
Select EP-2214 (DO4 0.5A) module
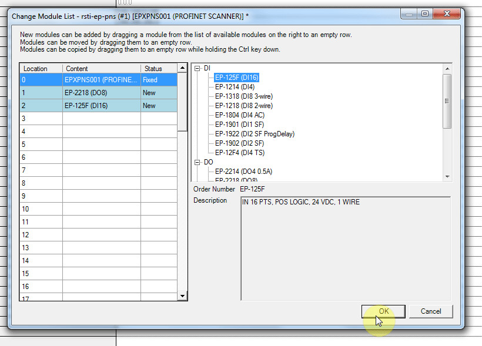243,172
